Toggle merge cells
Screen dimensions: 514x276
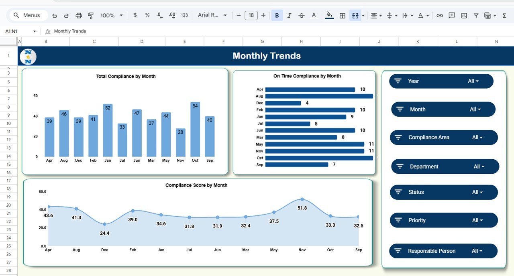click(x=355, y=15)
